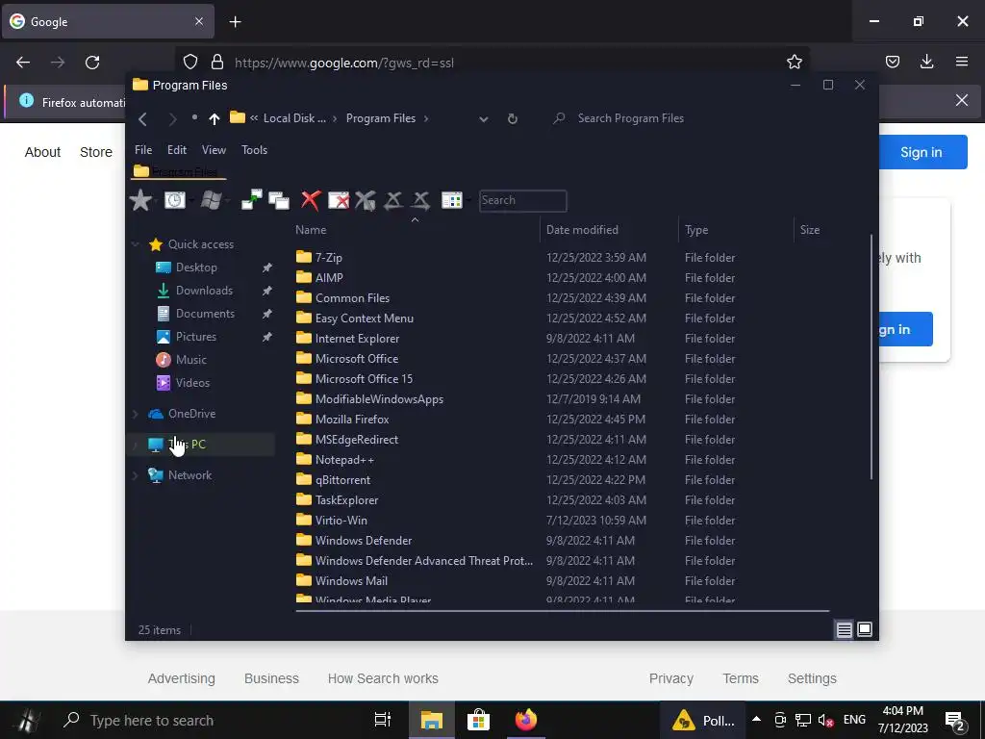Open the File menu
The width and height of the screenshot is (985, 739).
pyautogui.click(x=143, y=150)
